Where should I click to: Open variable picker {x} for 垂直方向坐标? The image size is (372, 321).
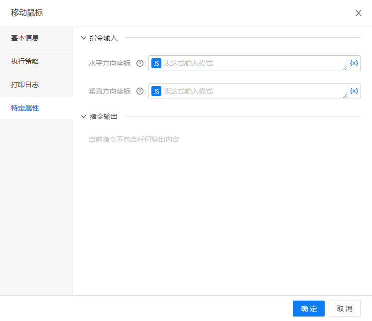pos(354,91)
